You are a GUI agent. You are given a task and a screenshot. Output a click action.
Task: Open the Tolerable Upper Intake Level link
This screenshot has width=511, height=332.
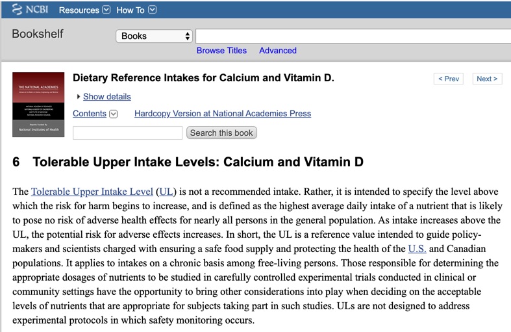[x=92, y=192]
